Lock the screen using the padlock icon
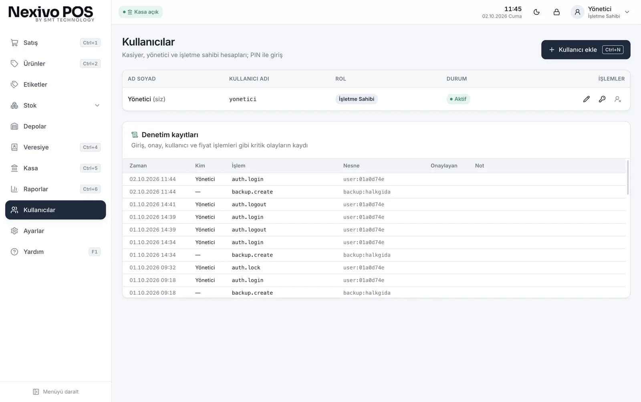This screenshot has width=641, height=402. pyautogui.click(x=556, y=12)
